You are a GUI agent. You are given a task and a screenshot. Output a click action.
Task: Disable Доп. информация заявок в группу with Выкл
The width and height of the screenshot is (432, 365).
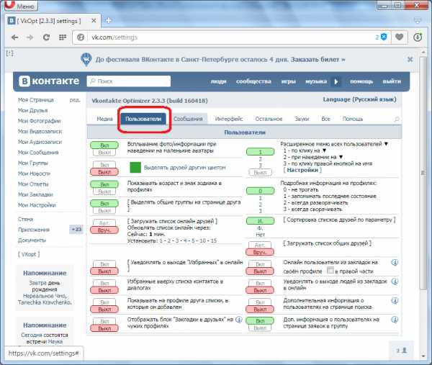click(260, 328)
